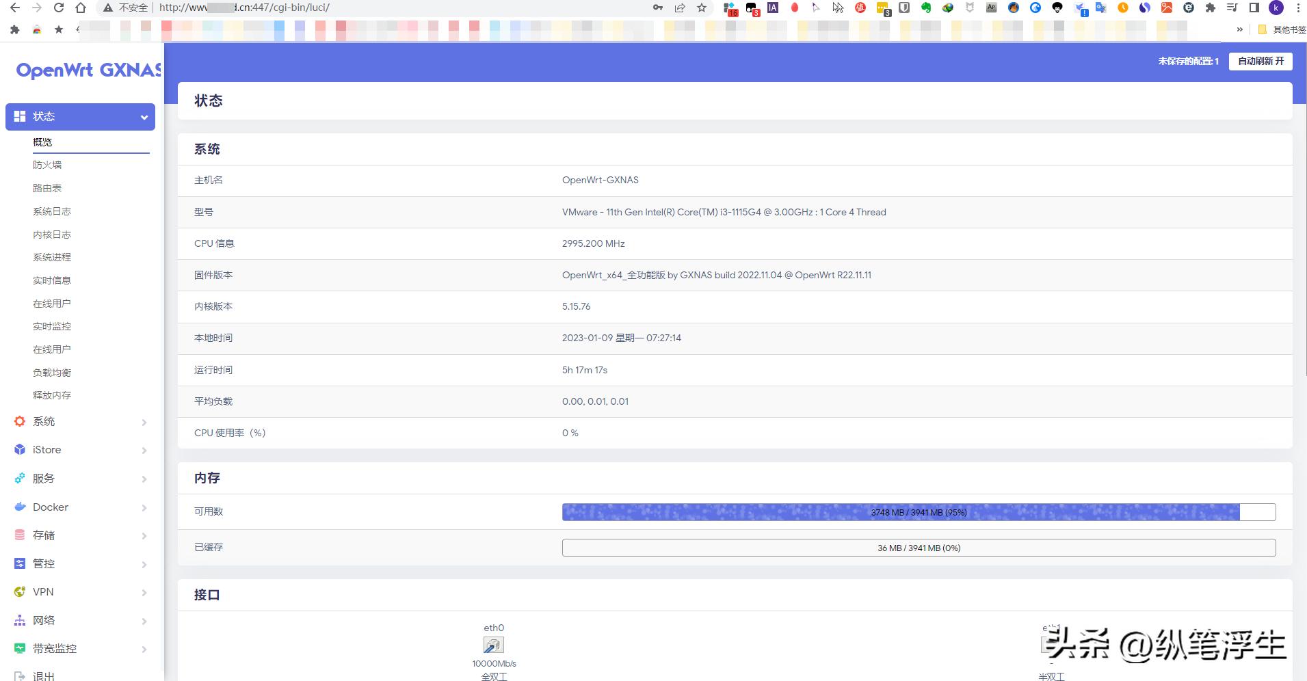The height and width of the screenshot is (681, 1307).
Task: Expand the 管控 menu chevron
Action: (144, 564)
